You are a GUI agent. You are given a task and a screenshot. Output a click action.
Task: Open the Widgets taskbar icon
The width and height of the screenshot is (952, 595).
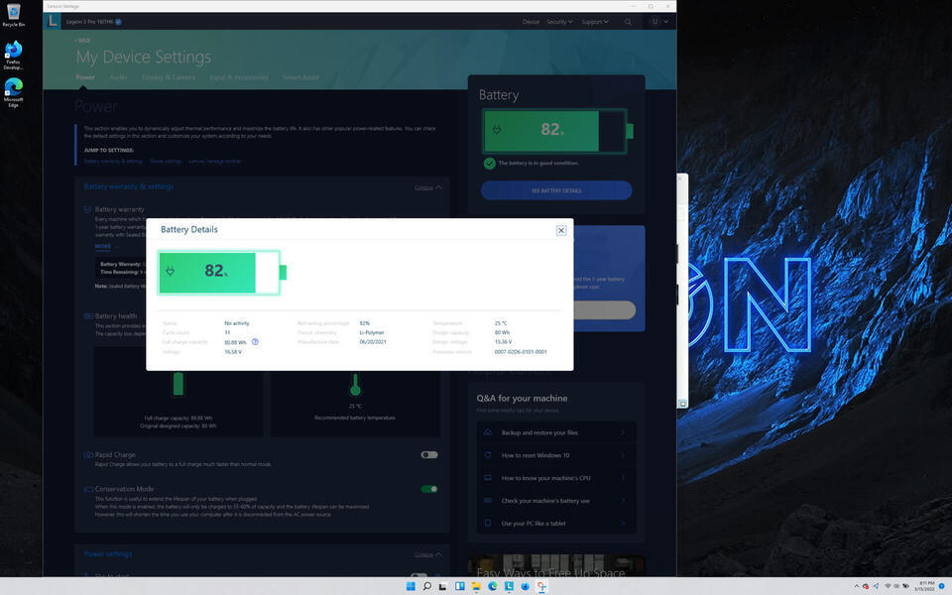(x=459, y=586)
